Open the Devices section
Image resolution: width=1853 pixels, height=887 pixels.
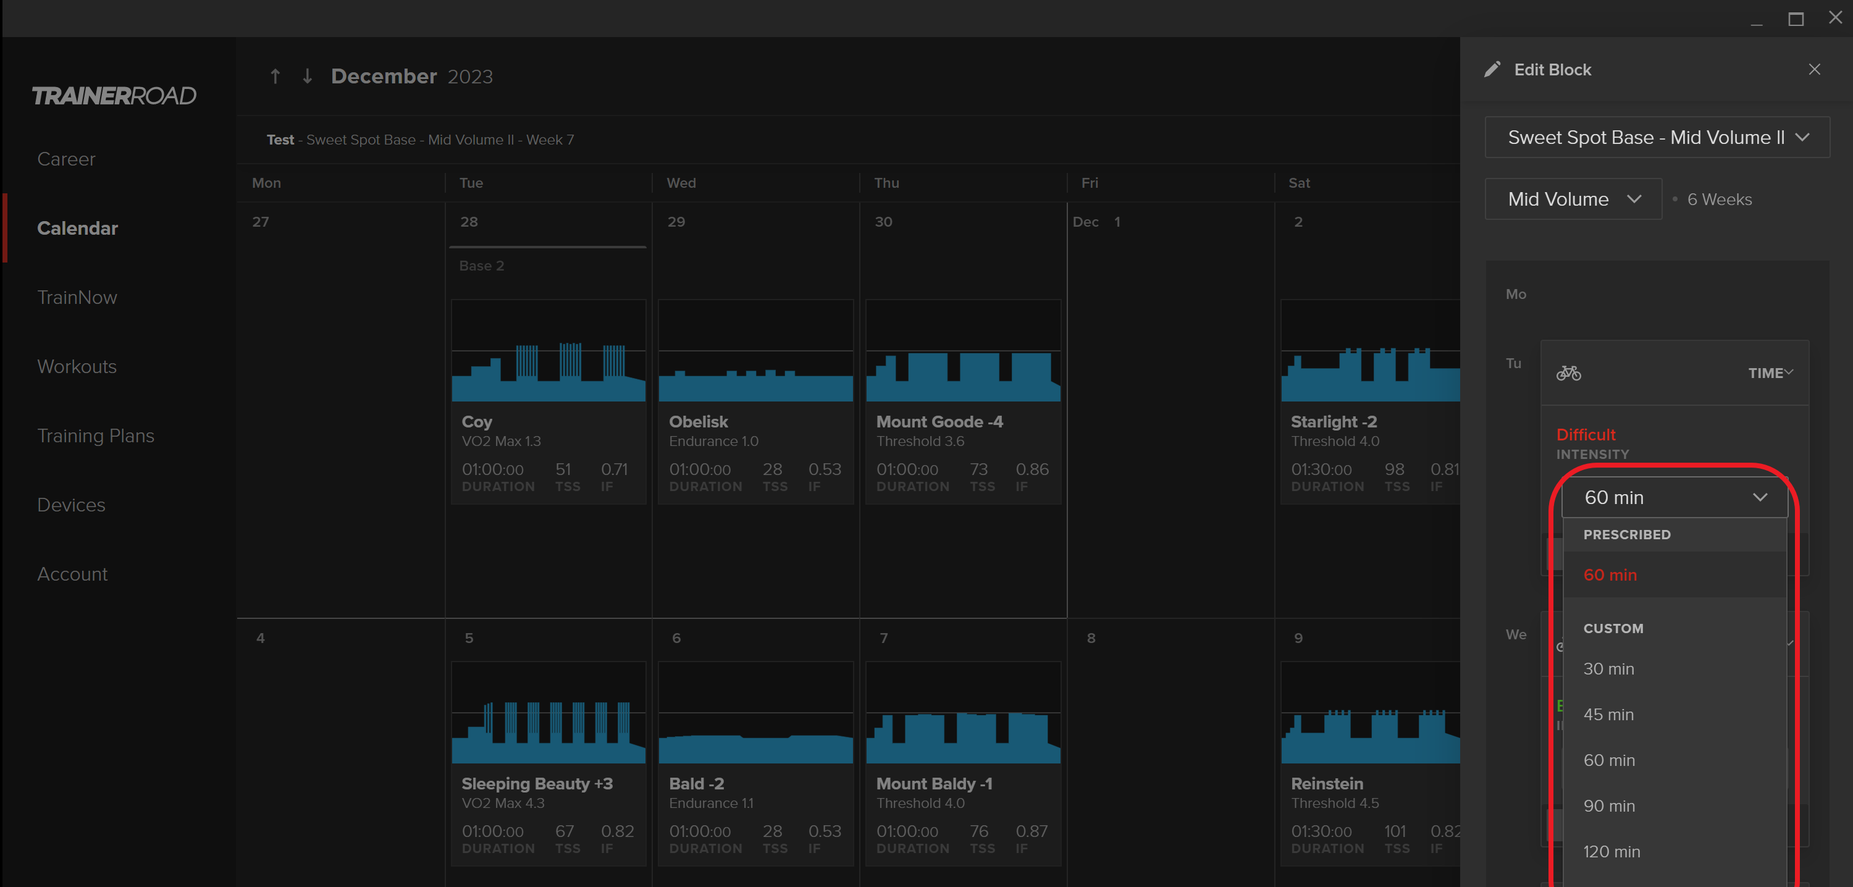point(71,504)
